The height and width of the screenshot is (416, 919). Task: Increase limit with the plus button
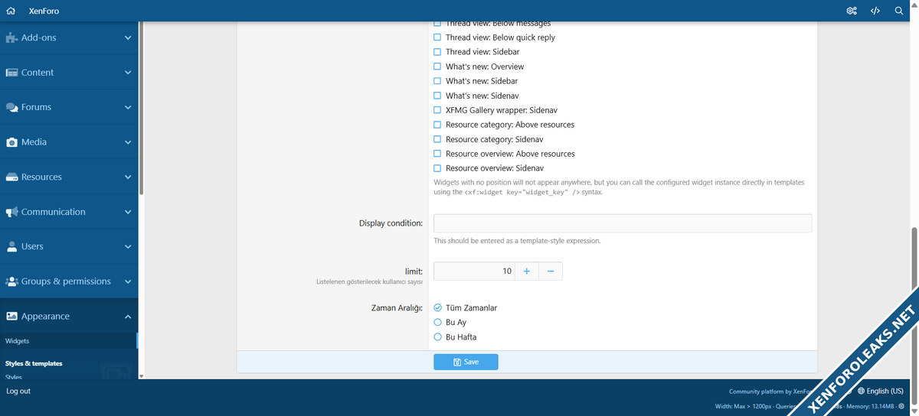(526, 271)
